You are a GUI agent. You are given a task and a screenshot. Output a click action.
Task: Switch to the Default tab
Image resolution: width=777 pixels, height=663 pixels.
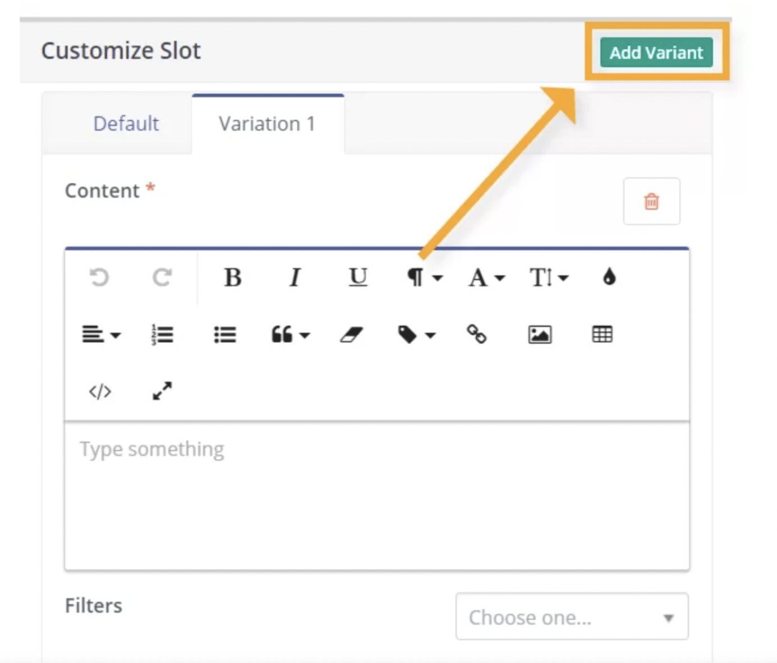(x=126, y=123)
